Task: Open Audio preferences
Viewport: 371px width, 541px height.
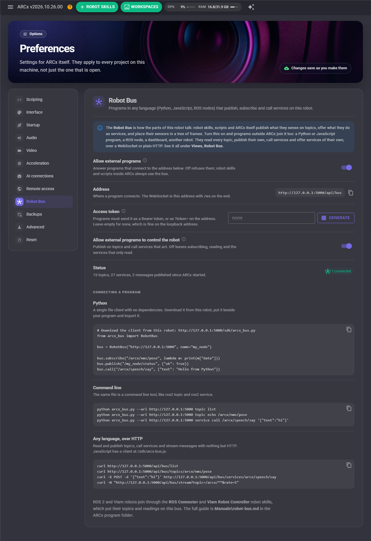Action: tap(43, 138)
